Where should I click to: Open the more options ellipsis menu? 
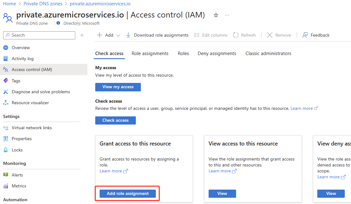[x=227, y=15]
